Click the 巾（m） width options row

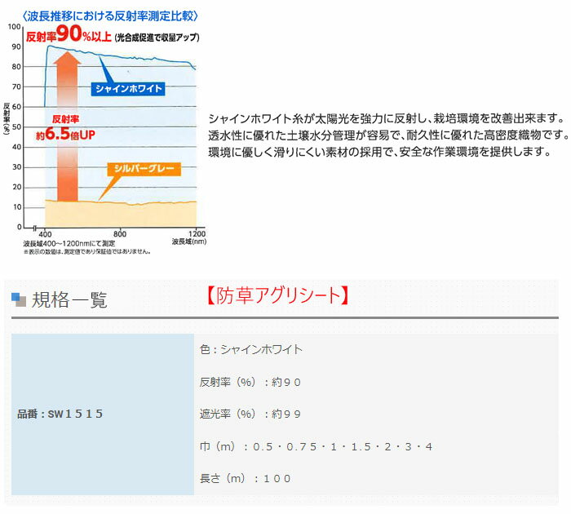316,446
